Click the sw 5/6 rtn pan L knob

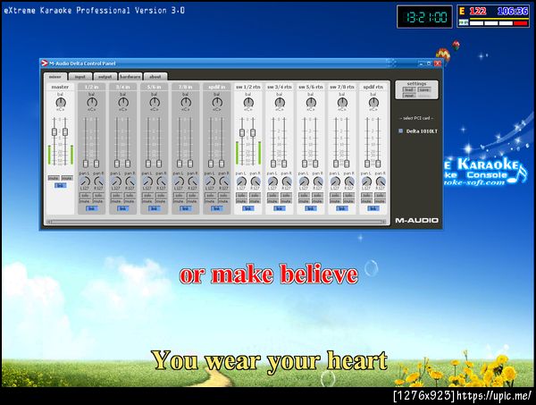coord(304,181)
